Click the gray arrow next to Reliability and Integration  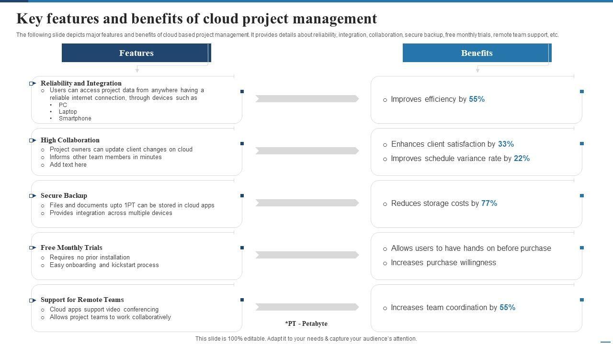(x=307, y=99)
